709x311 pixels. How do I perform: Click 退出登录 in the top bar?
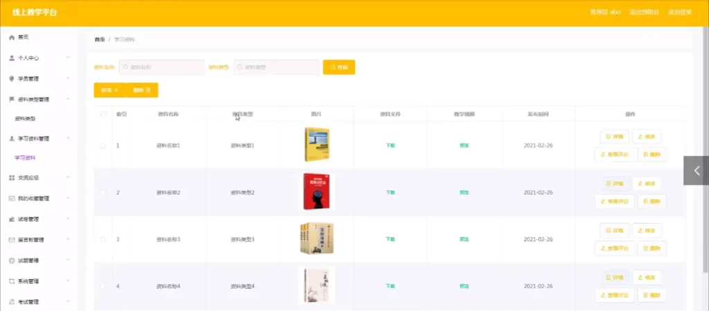[679, 12]
